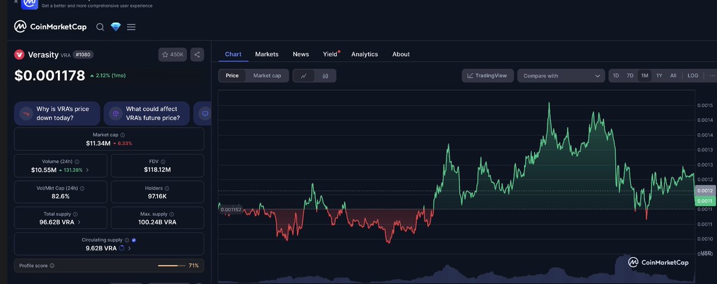This screenshot has height=284, width=717.
Task: Click the 82.6% Vol/Mkt Cap value
Action: (61, 196)
